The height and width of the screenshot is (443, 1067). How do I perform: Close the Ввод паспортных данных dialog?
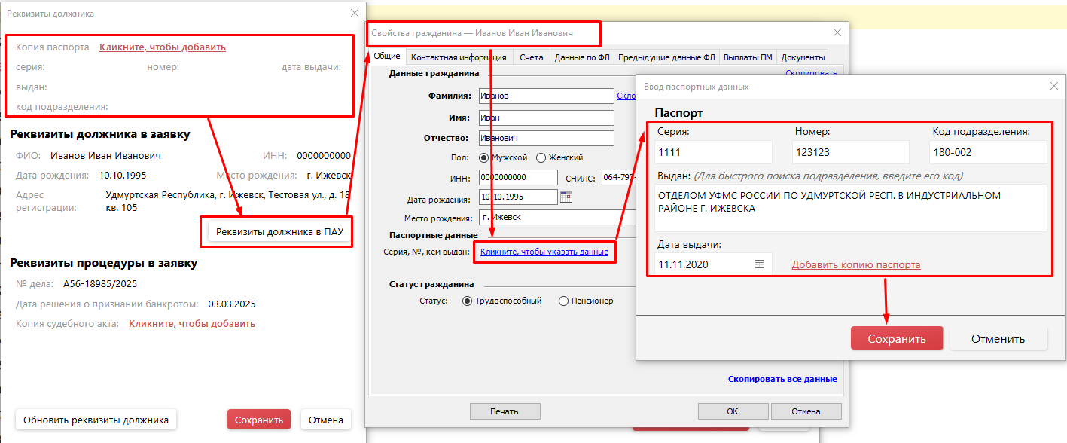pyautogui.click(x=1054, y=87)
